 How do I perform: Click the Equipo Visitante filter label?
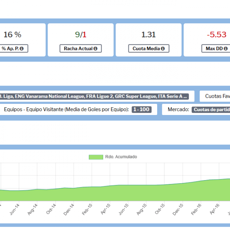(66, 109)
